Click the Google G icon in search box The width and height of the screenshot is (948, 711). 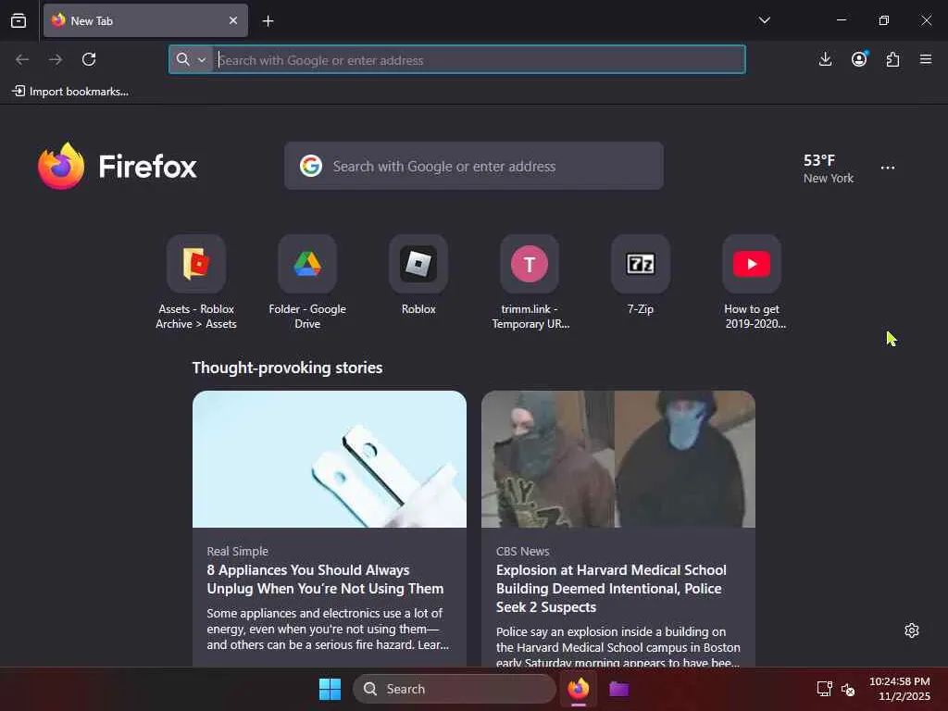(311, 166)
